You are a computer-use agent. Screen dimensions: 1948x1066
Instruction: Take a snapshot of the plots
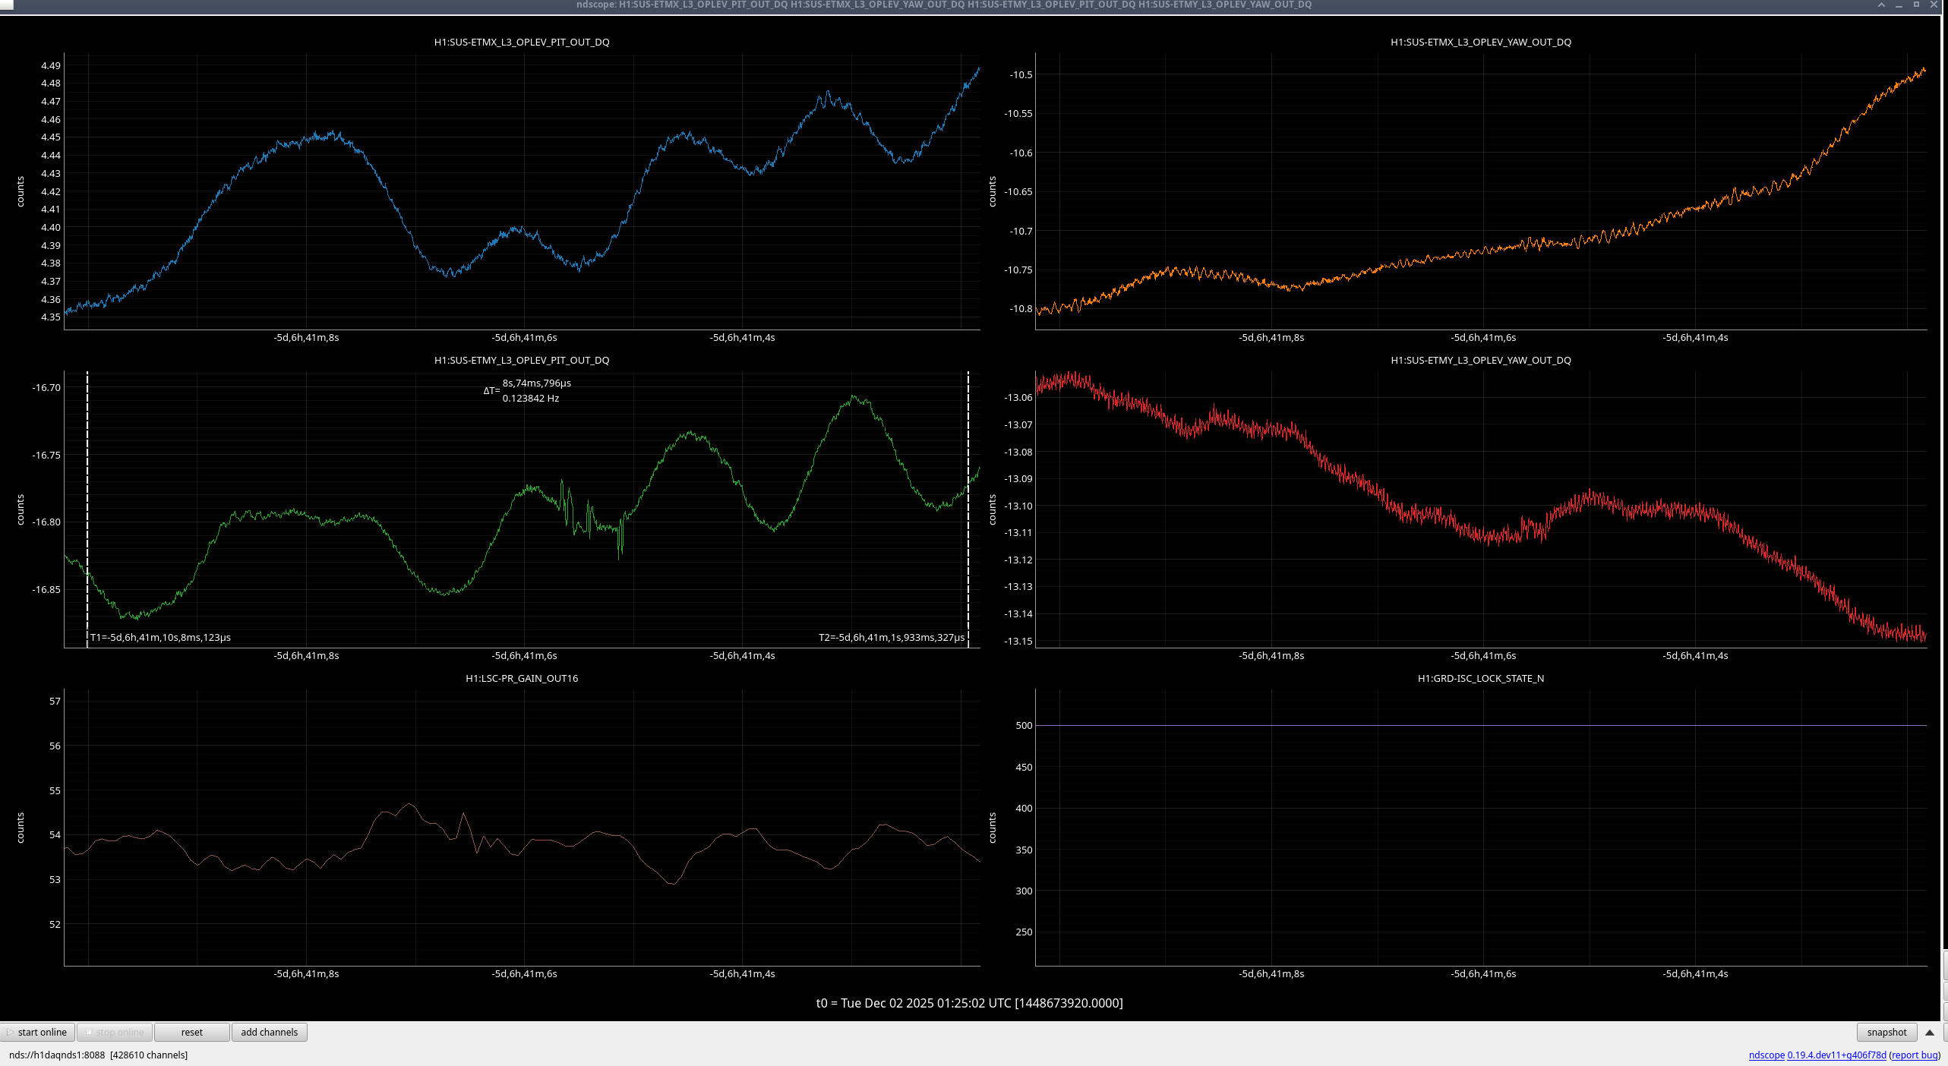click(x=1886, y=1032)
